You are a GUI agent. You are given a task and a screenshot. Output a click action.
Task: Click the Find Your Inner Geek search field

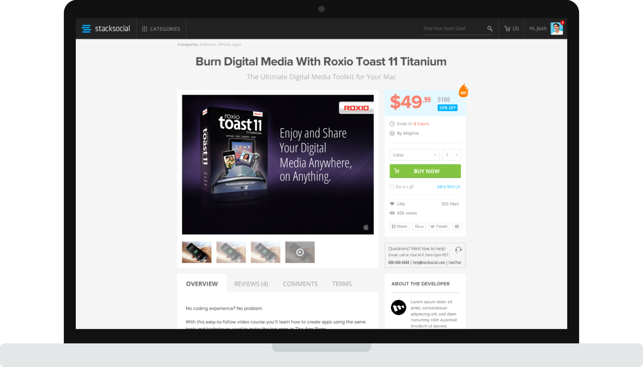click(451, 28)
